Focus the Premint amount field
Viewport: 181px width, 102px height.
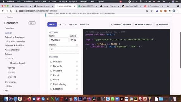pos(64,49)
